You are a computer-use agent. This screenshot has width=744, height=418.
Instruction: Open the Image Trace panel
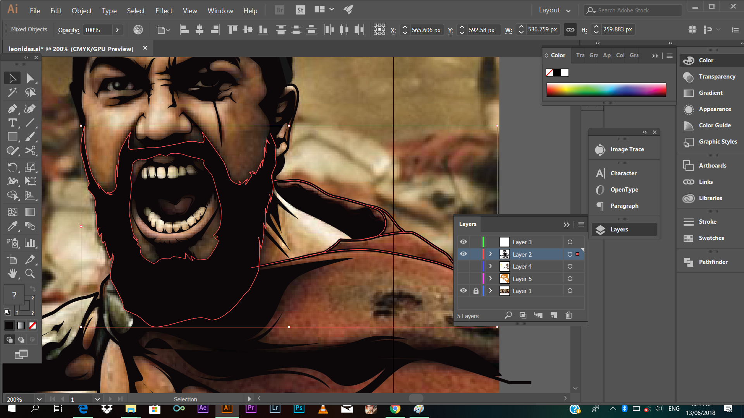627,149
